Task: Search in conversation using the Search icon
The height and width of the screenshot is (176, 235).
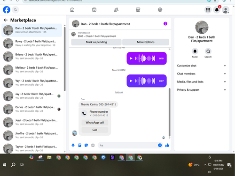Action: (208, 51)
